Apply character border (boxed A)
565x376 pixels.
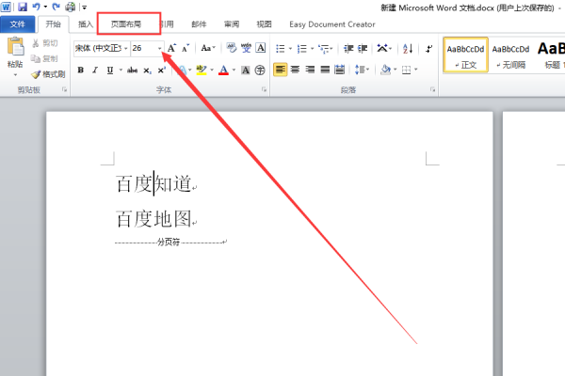[261, 48]
